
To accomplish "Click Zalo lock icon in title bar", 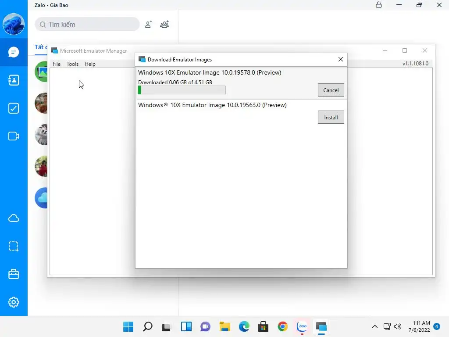I will pos(378,5).
